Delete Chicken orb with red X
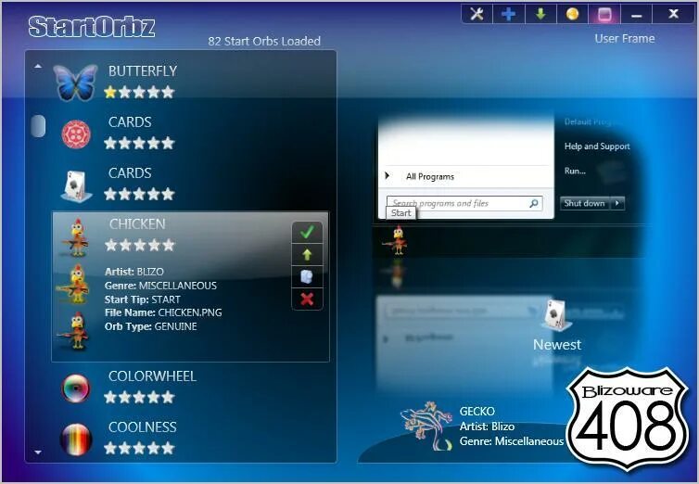 (x=307, y=299)
